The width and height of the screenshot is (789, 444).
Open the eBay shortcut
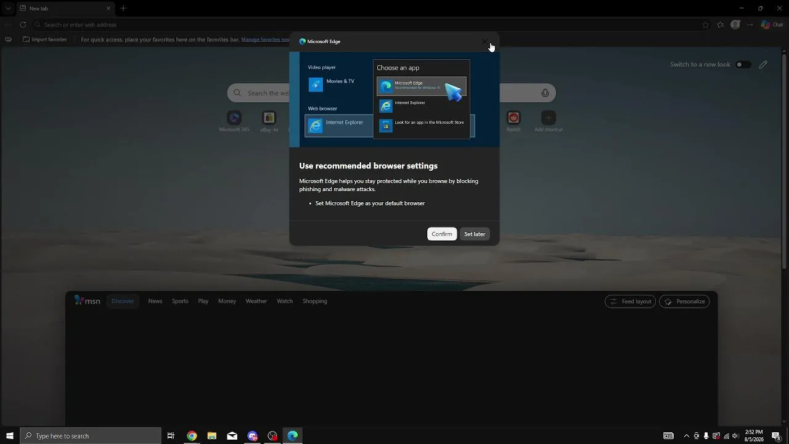tap(269, 121)
